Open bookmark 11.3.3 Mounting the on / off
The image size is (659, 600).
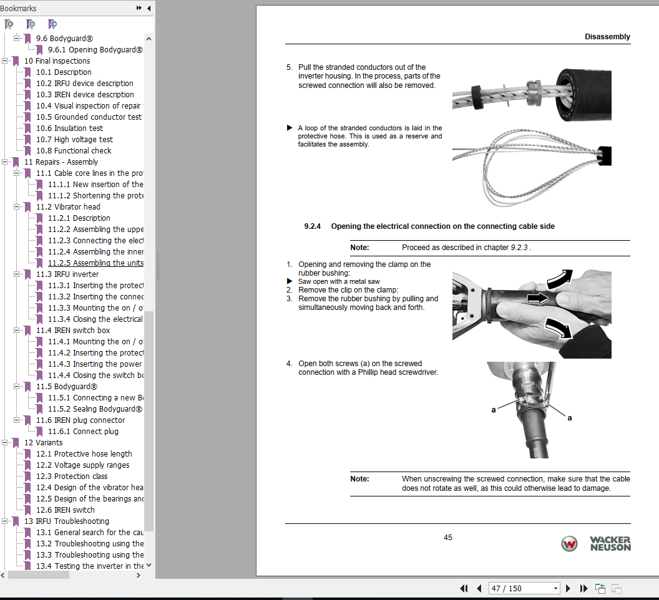[95, 308]
